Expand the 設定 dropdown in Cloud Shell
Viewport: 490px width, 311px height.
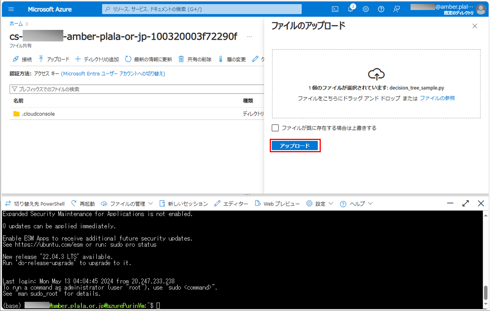click(320, 204)
